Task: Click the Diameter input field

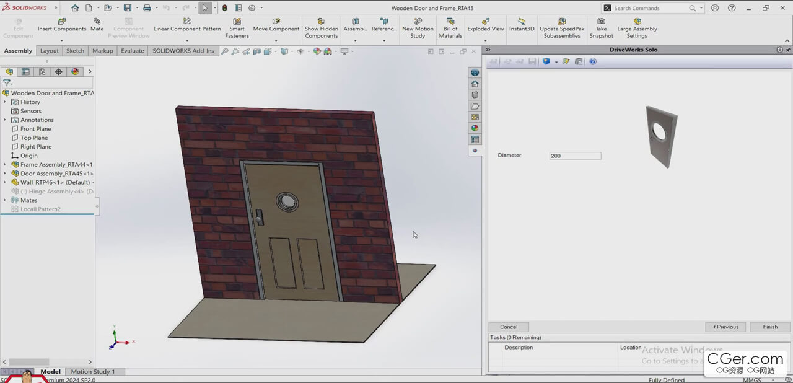Action: point(575,156)
